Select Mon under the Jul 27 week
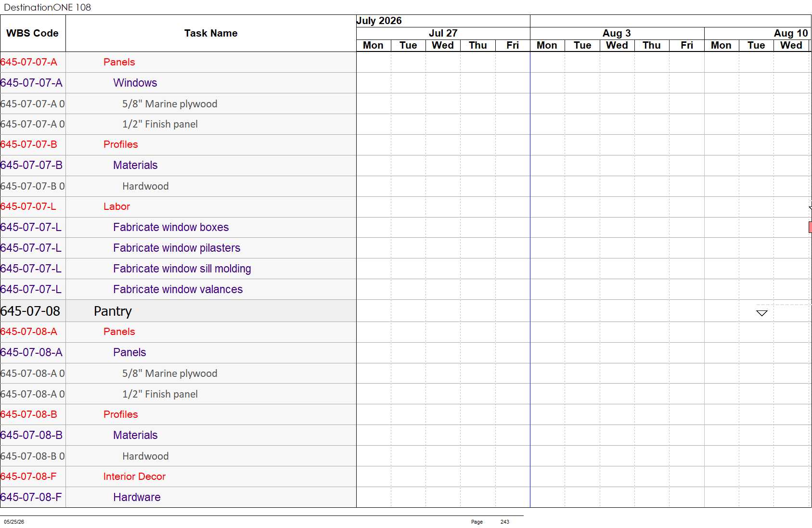 click(x=373, y=45)
